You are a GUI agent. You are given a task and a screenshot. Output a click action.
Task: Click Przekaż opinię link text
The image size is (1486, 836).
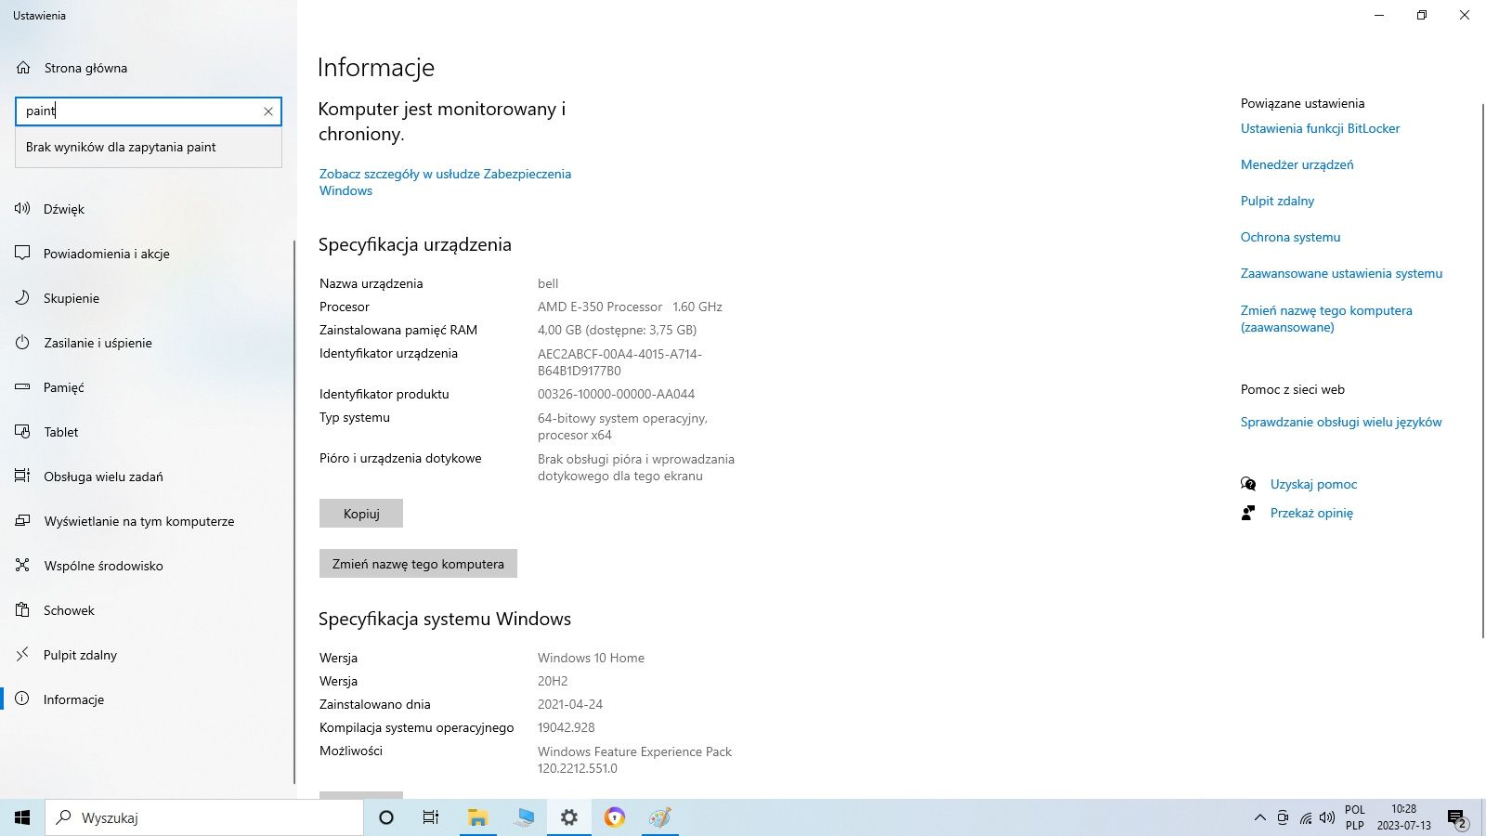[1311, 513]
